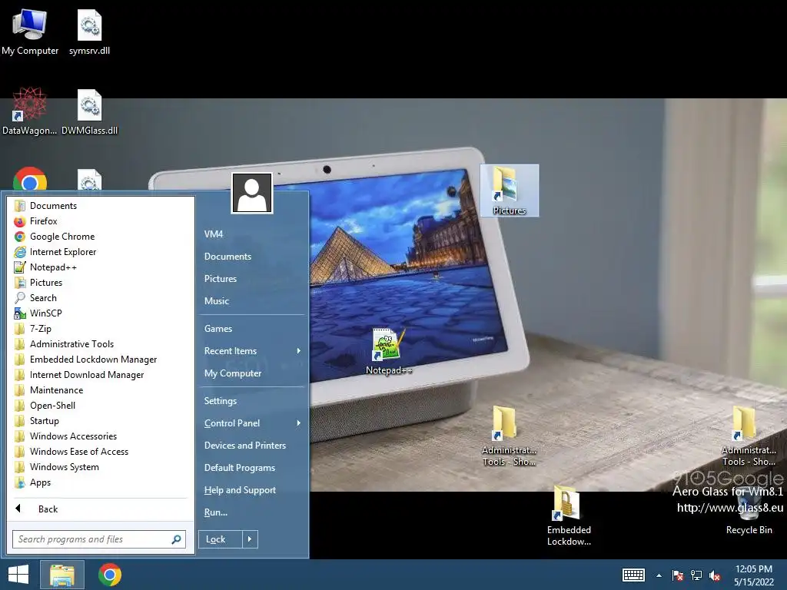
Task: Open Pictures in the programs list
Action: (x=101, y=283)
